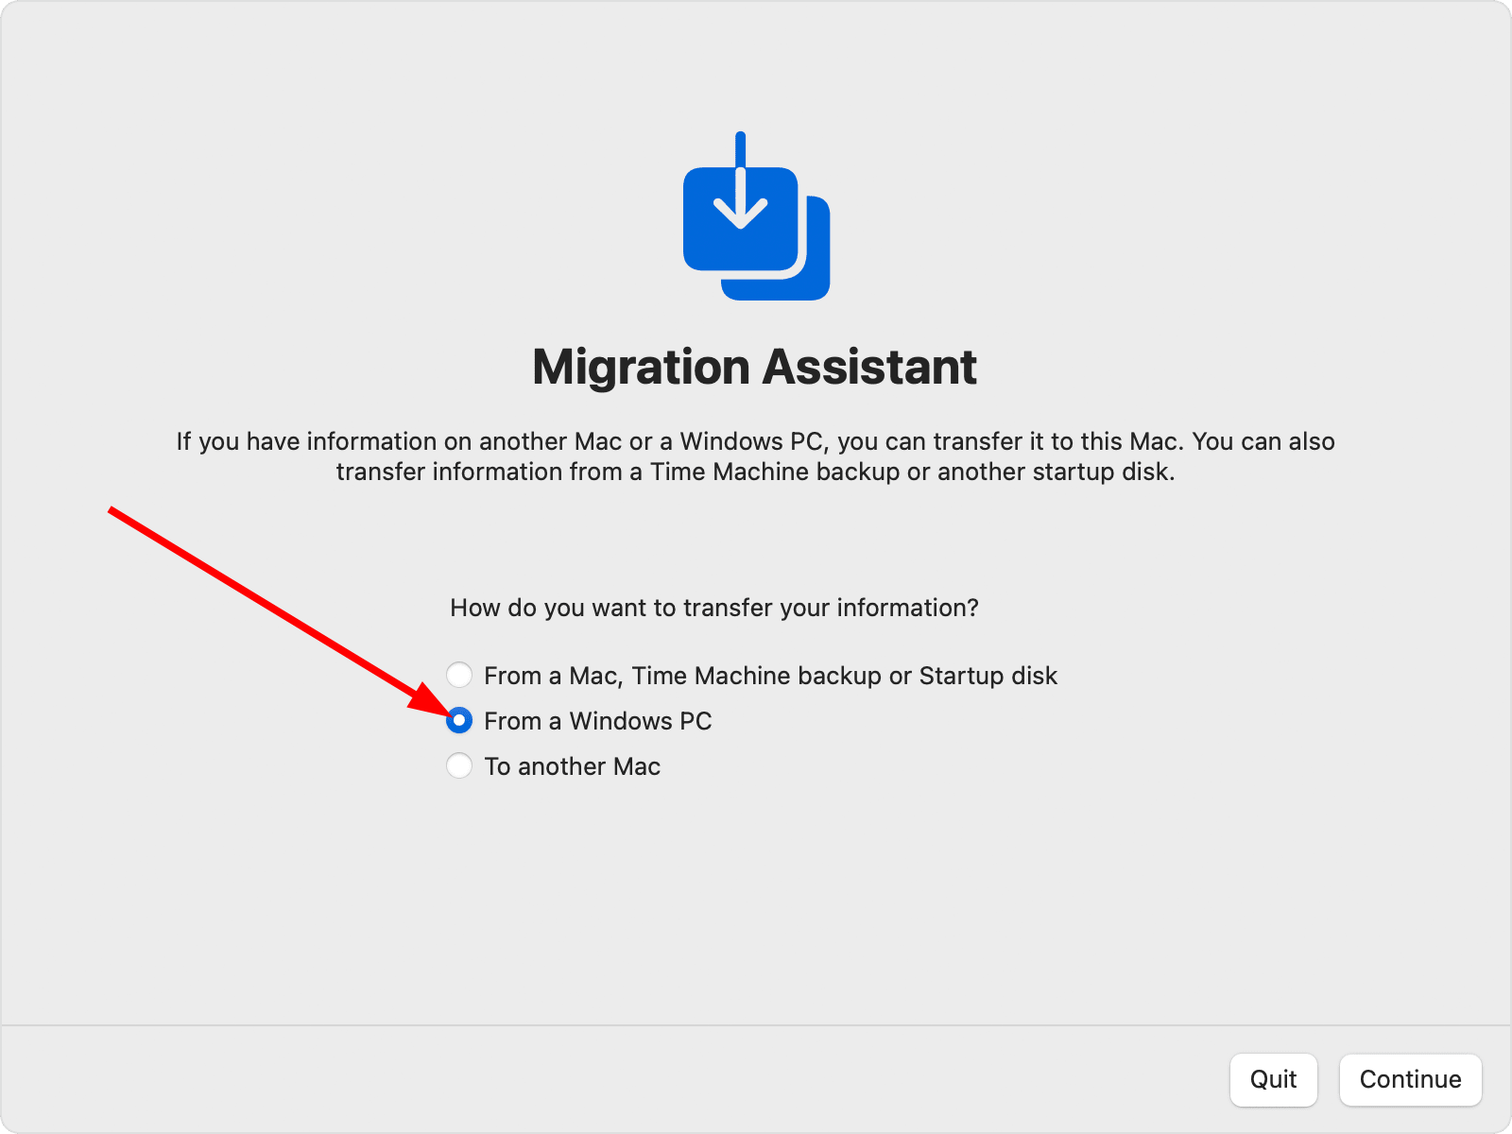Quit Migration Assistant
The height and width of the screenshot is (1134, 1512).
1273,1079
